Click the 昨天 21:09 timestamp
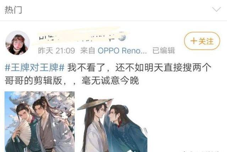Screen dimensions: 227x152 [56, 51]
